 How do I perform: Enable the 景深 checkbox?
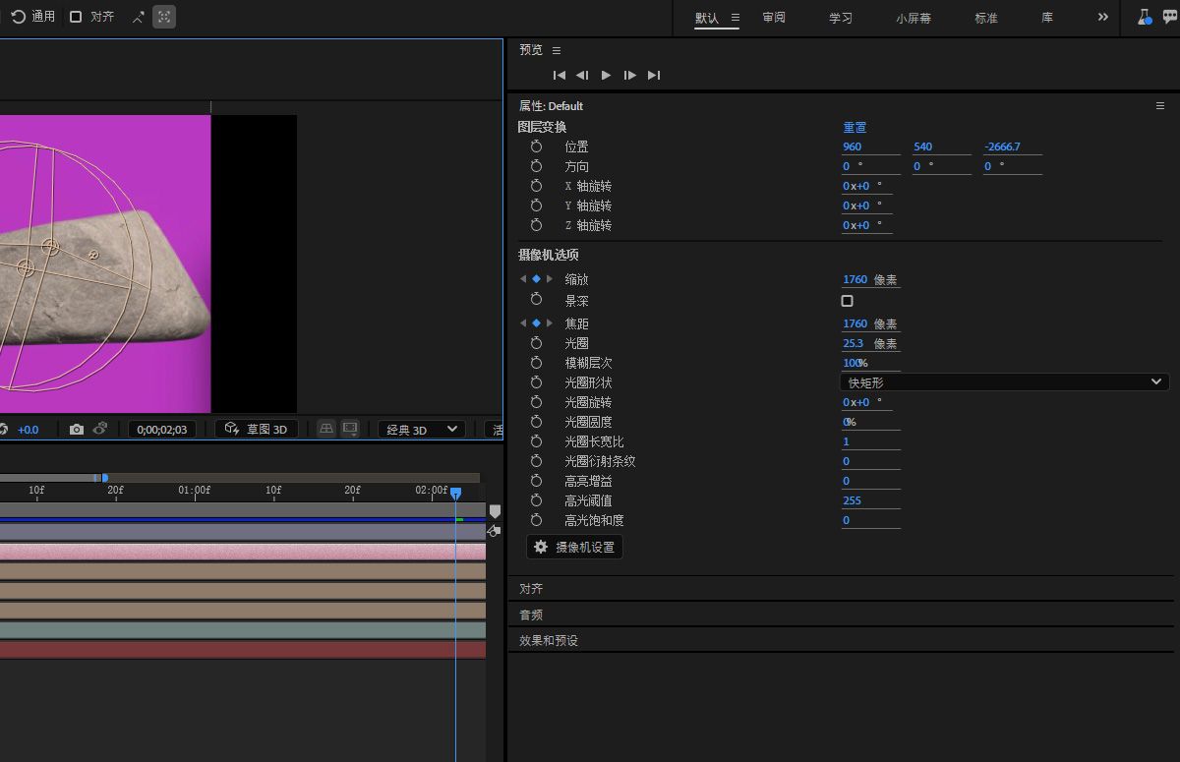847,301
